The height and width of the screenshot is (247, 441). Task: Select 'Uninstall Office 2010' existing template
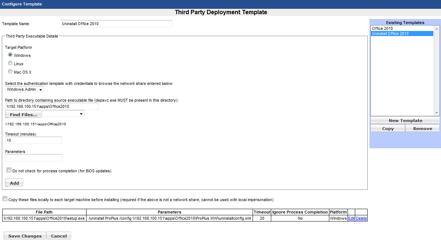click(390, 34)
